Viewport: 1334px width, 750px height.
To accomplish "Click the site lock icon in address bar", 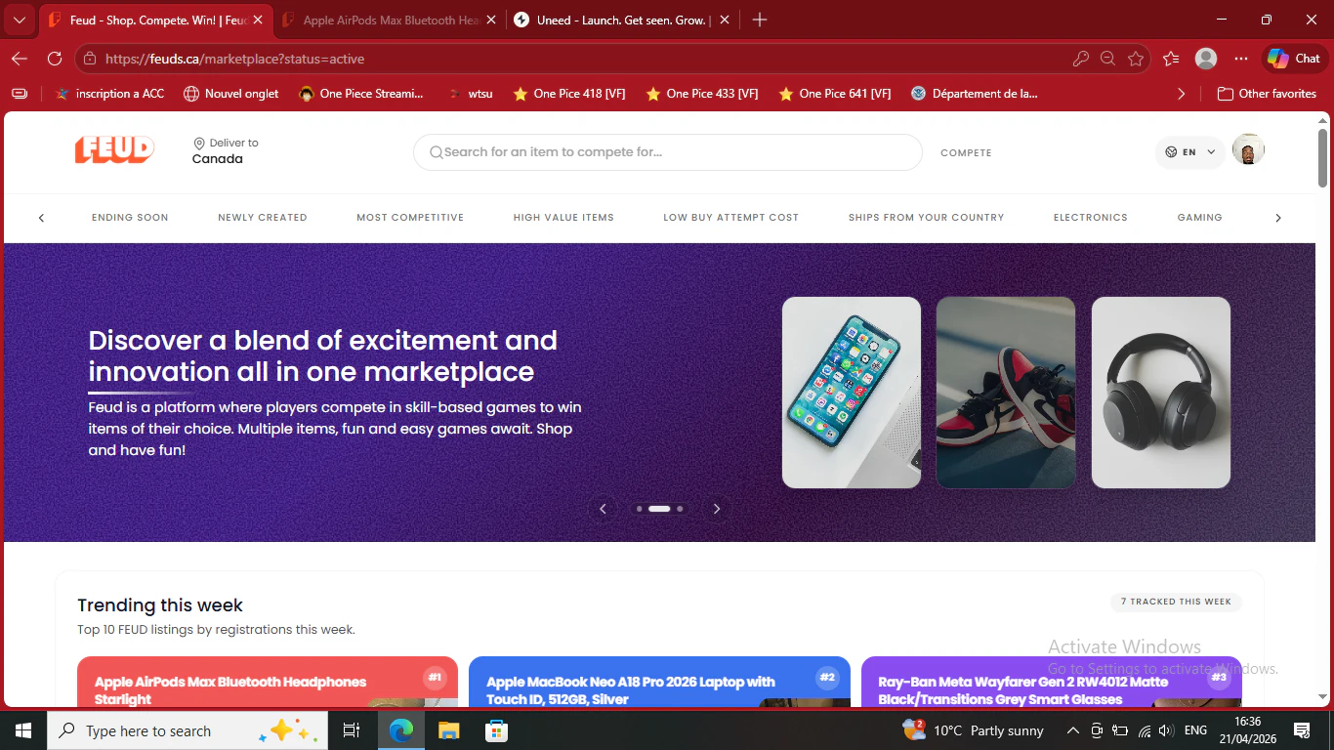I will pos(90,59).
